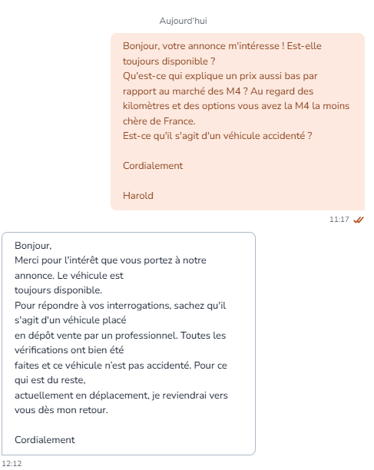Click the signature name Harold
This screenshot has height=470, width=374.
138,196
